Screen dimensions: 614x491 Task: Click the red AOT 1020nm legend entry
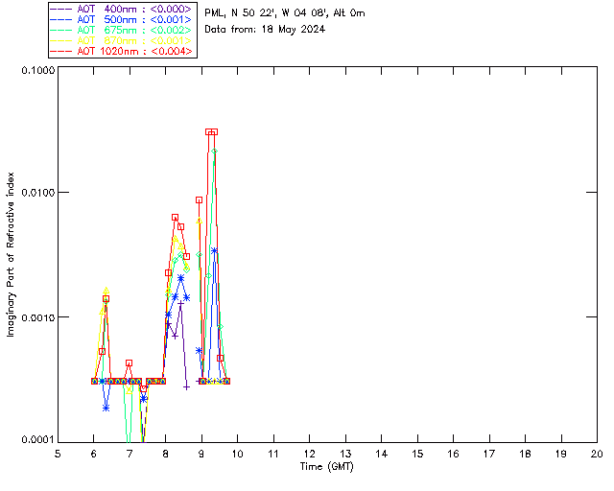click(122, 51)
